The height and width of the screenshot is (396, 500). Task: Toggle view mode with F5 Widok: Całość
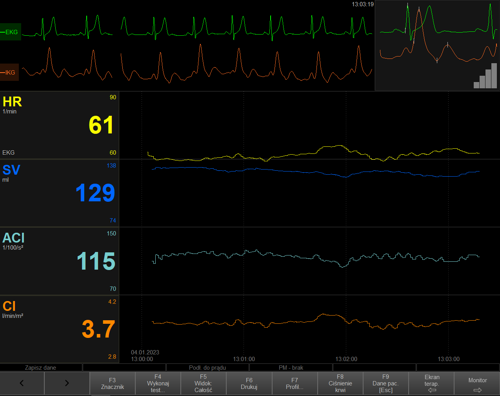pyautogui.click(x=204, y=383)
